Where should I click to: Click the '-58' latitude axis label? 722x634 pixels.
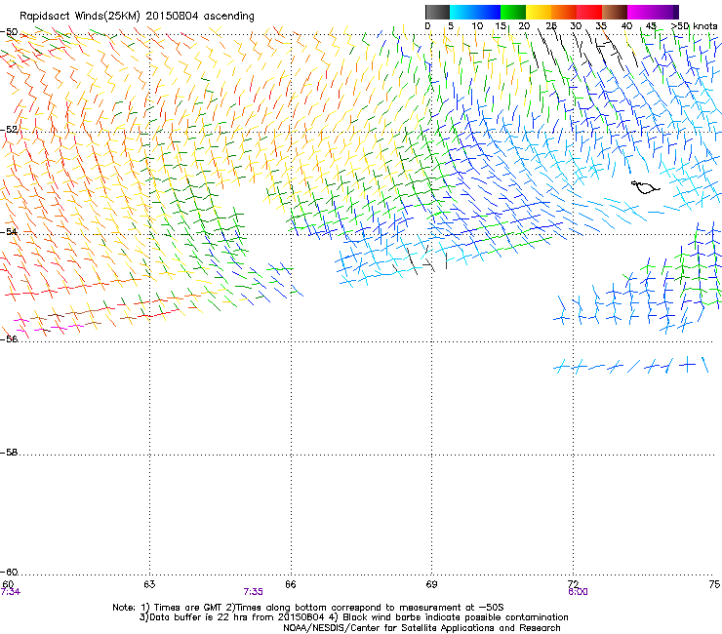(9, 453)
